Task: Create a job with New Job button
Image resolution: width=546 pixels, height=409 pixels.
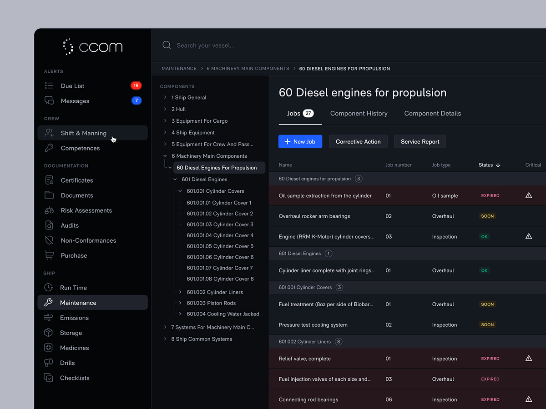Action: pyautogui.click(x=300, y=142)
